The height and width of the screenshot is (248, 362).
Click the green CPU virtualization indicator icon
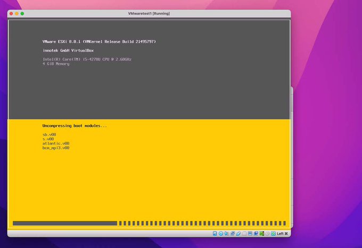point(261,234)
